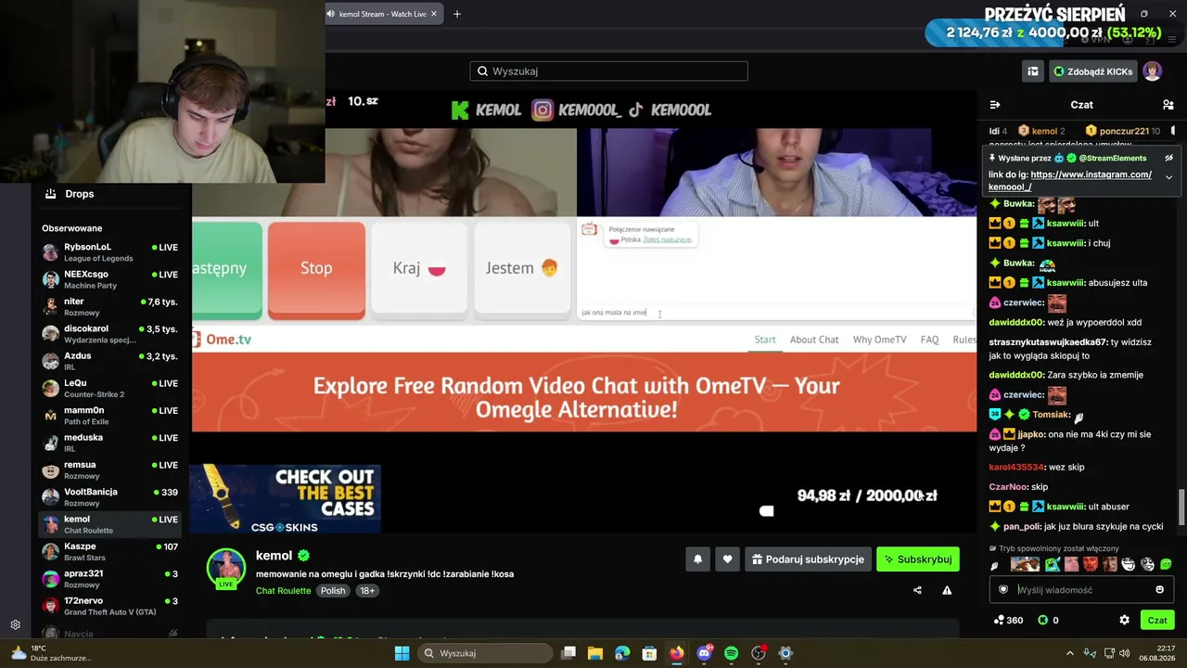Image resolution: width=1187 pixels, height=668 pixels.
Task: Open a new browser tab
Action: 457,14
